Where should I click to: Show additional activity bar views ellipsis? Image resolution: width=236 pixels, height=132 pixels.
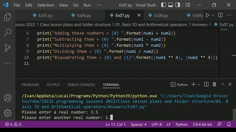7,63
